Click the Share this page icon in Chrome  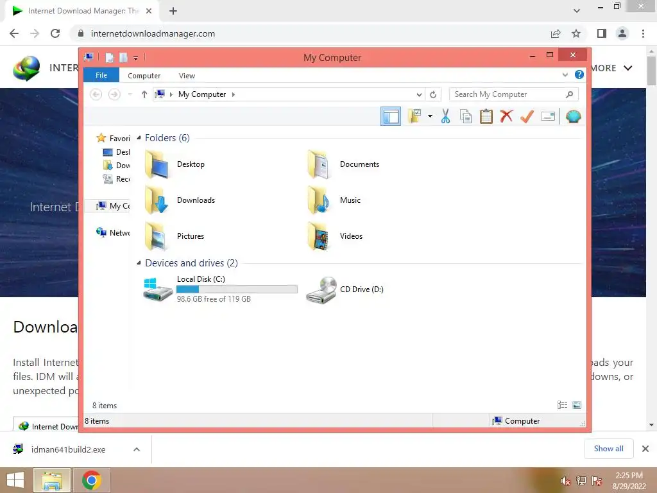(x=556, y=33)
